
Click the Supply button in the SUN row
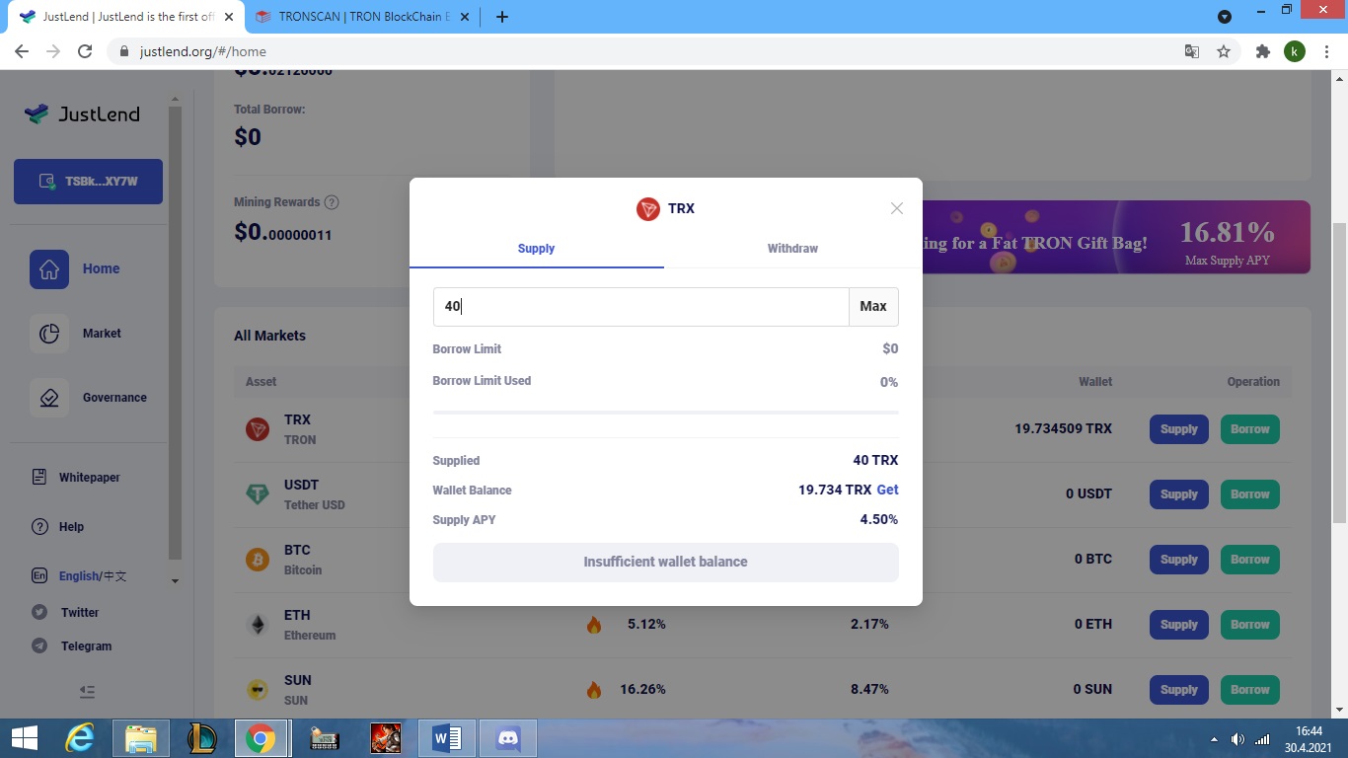click(x=1179, y=690)
